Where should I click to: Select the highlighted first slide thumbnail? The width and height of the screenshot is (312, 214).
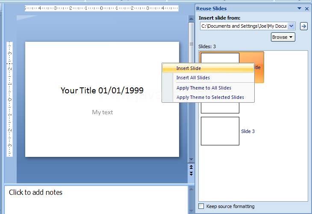(220, 58)
